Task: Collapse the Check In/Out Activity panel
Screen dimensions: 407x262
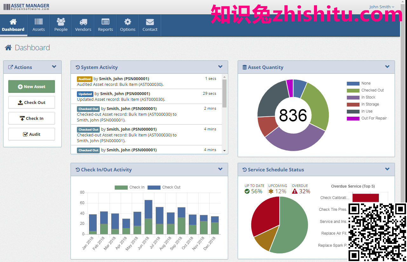Action: click(220, 169)
